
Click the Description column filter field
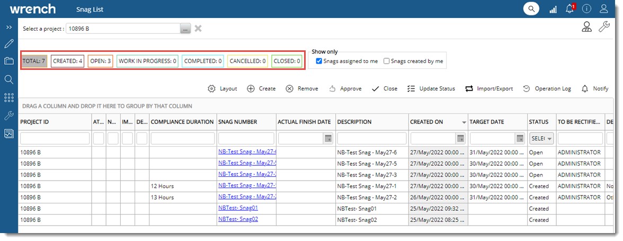[x=371, y=139]
